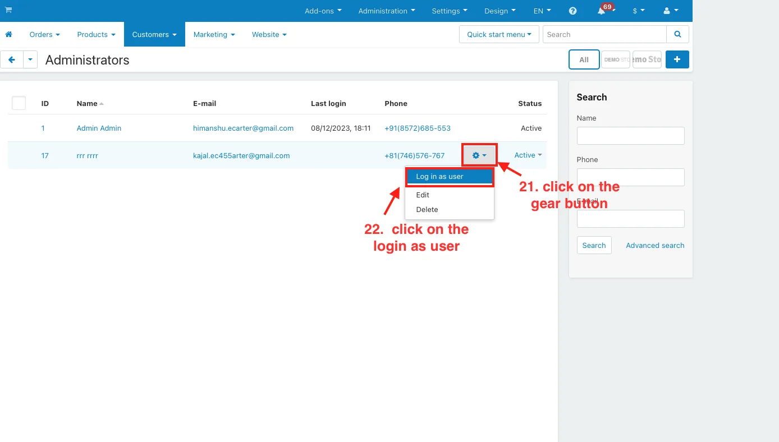
Task: Click the back arrow button
Action: tap(12, 59)
